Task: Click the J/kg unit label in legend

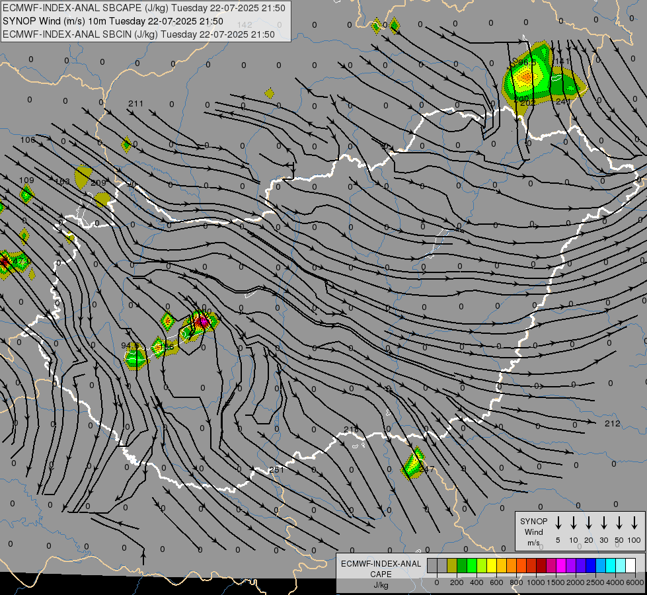Action: [381, 585]
